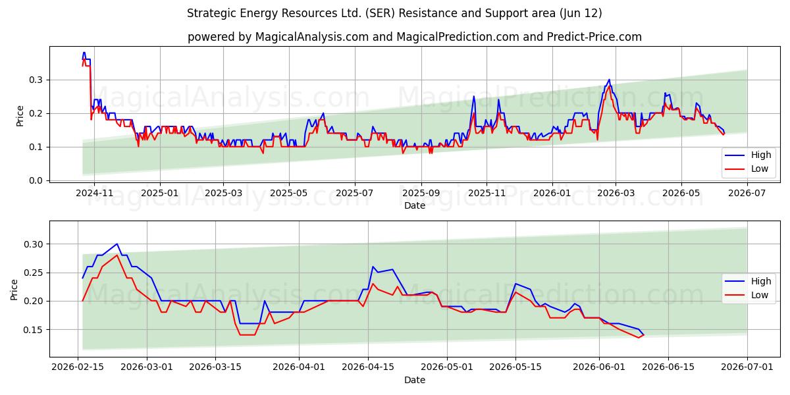Click the bottom chart '0.25' price tick

pos(35,273)
